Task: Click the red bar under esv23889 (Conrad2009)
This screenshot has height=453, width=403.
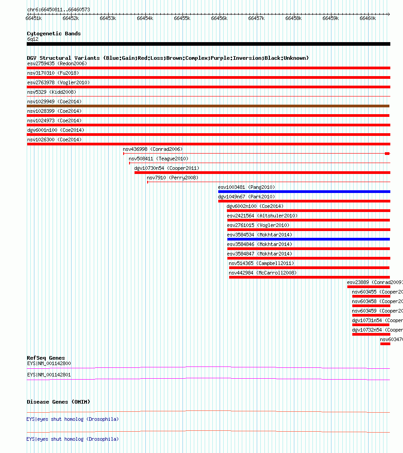Action: coord(369,287)
